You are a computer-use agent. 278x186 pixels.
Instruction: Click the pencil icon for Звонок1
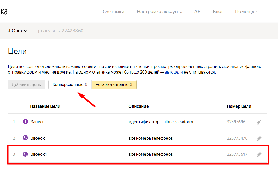tap(259, 154)
